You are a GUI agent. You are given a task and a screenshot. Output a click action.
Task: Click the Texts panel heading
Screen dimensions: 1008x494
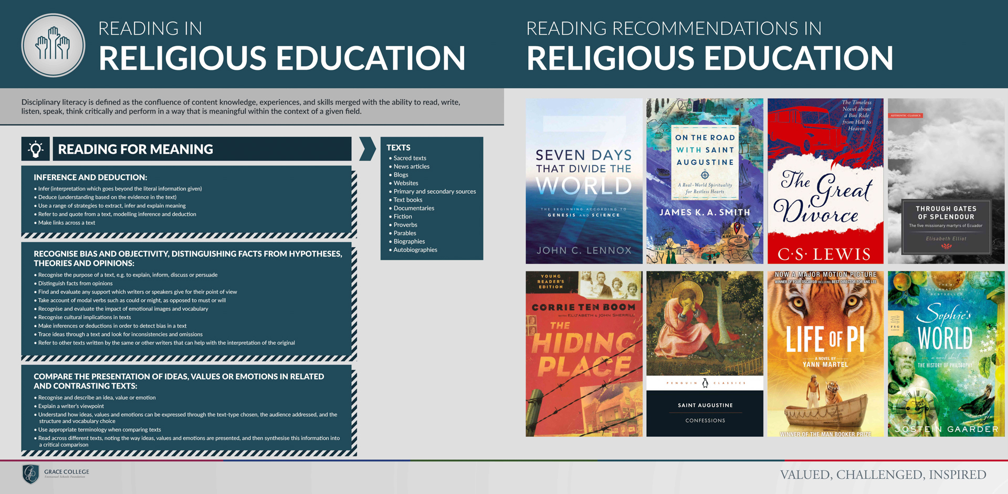pyautogui.click(x=398, y=148)
